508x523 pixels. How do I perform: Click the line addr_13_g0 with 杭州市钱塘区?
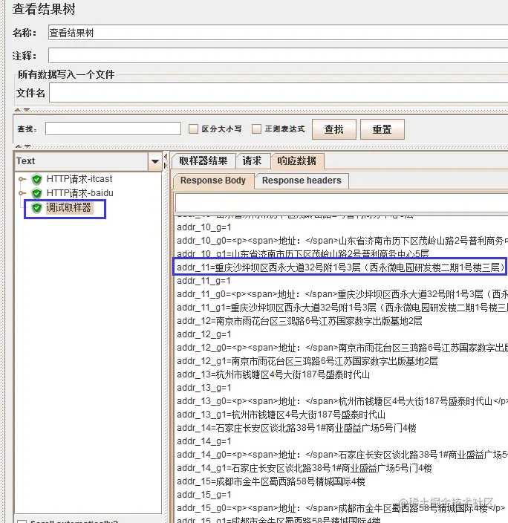click(x=342, y=401)
